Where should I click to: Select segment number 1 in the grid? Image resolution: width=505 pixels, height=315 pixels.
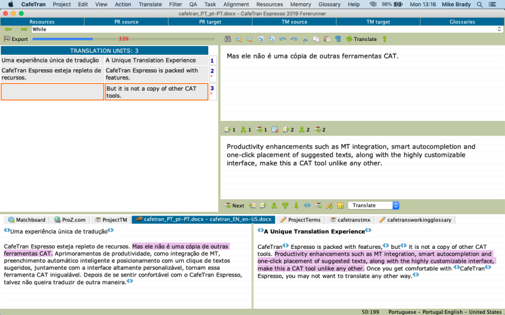click(212, 60)
